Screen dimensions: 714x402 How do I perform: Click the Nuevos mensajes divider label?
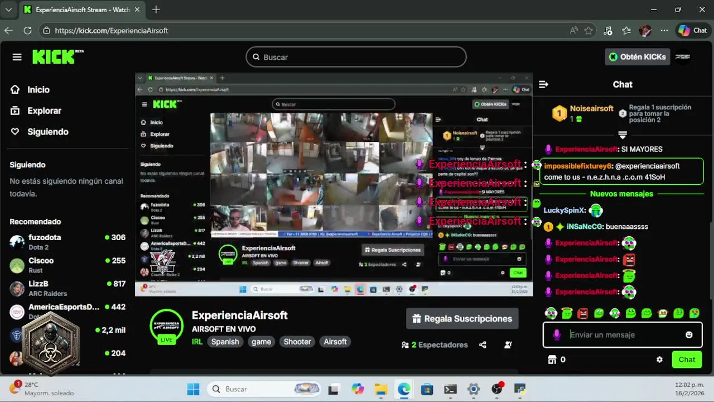pyautogui.click(x=621, y=194)
